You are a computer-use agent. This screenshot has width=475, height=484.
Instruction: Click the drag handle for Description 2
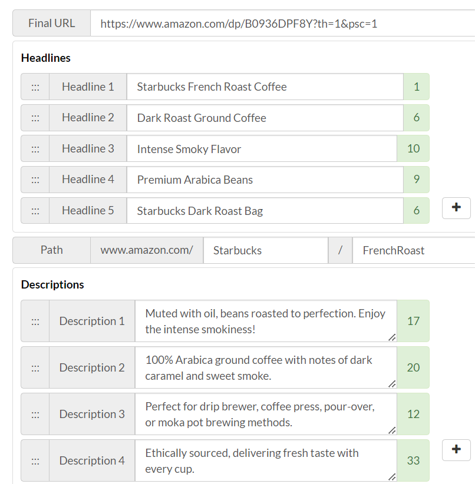35,367
